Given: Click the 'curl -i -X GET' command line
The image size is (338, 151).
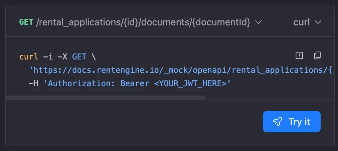Looking at the screenshot, I should click(57, 57).
